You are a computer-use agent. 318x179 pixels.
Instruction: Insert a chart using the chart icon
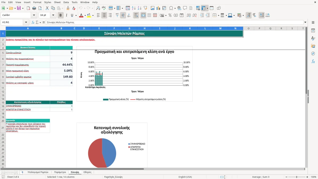[x=158, y=8]
